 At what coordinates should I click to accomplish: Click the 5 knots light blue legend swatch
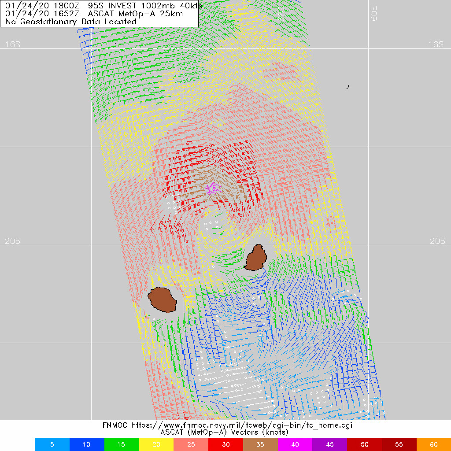coord(52,444)
